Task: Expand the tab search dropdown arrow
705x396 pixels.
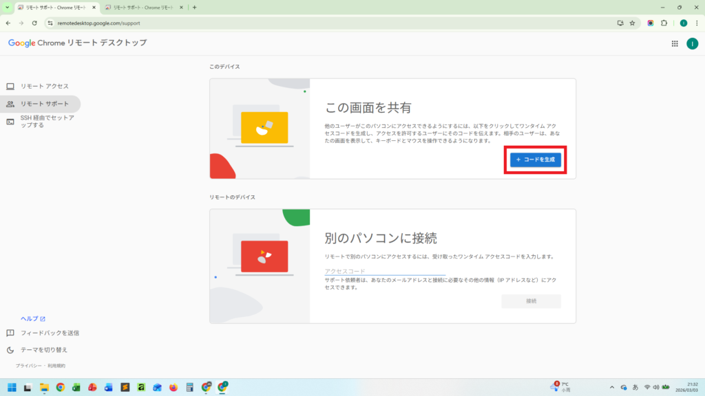Action: [8, 8]
